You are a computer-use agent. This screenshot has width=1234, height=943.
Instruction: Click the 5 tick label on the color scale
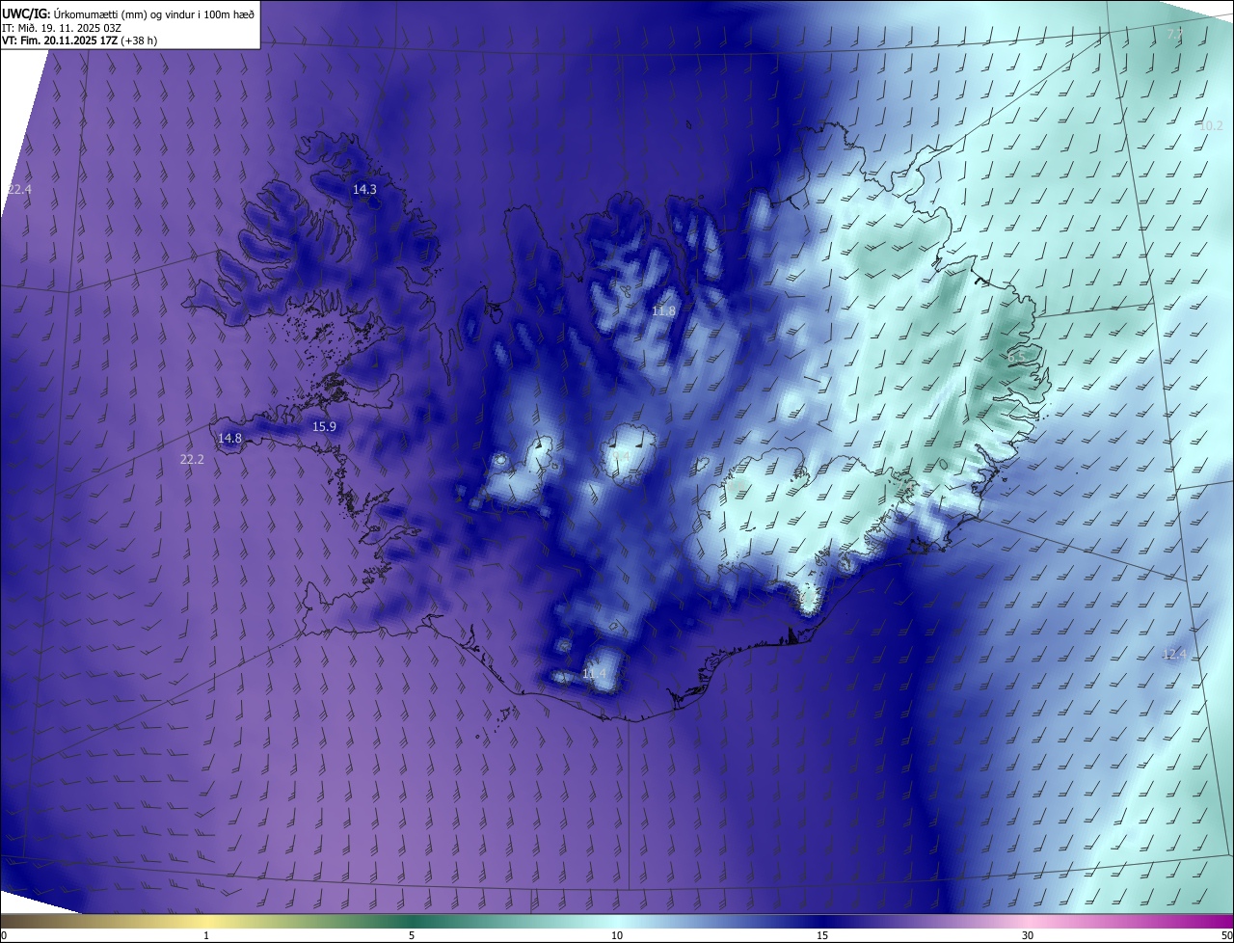(412, 935)
